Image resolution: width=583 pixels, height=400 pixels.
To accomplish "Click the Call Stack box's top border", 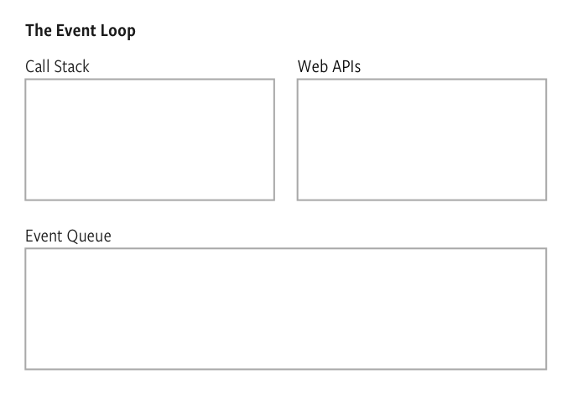I will click(x=149, y=80).
